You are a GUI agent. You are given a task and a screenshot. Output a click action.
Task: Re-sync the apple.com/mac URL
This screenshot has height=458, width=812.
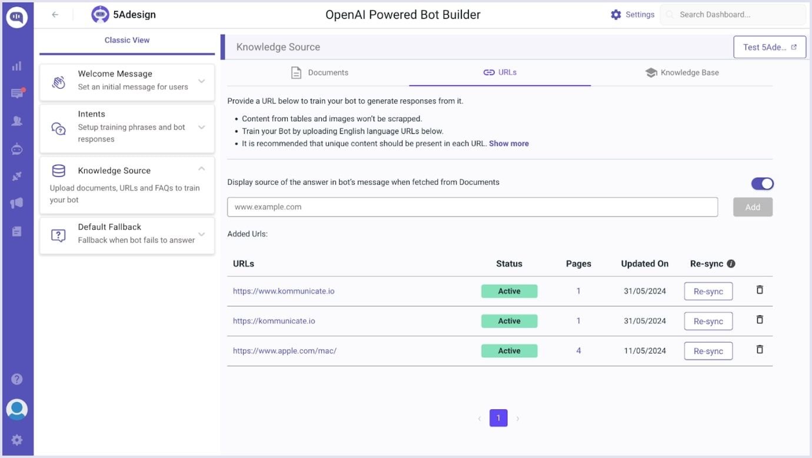pos(708,351)
